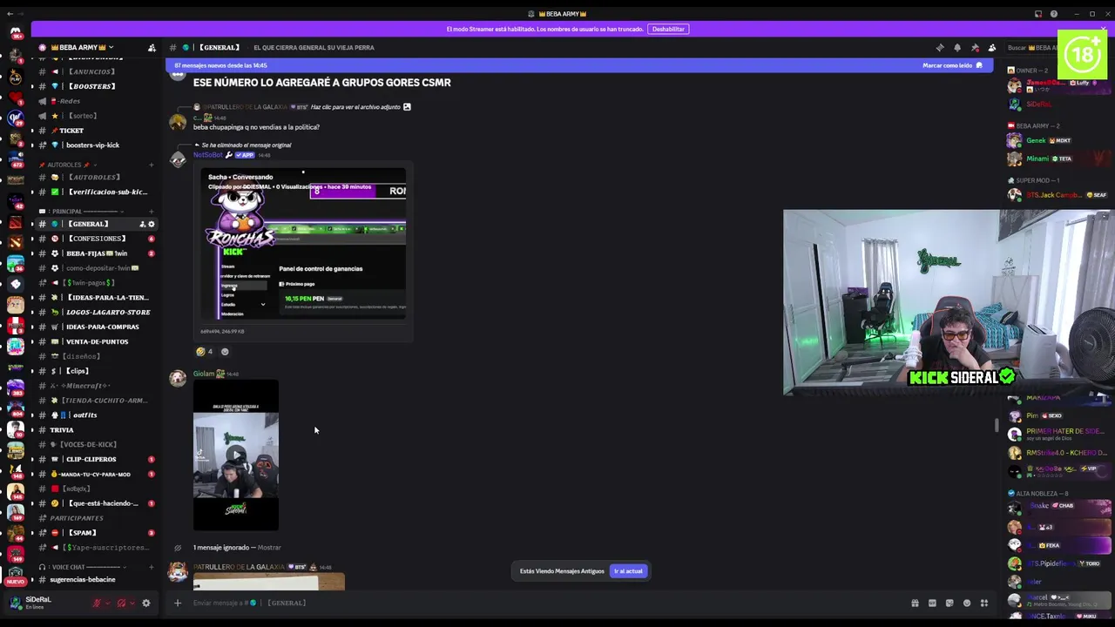Click Mostrar ignored message link
Screen dimensions: 1115x627
(x=269, y=548)
